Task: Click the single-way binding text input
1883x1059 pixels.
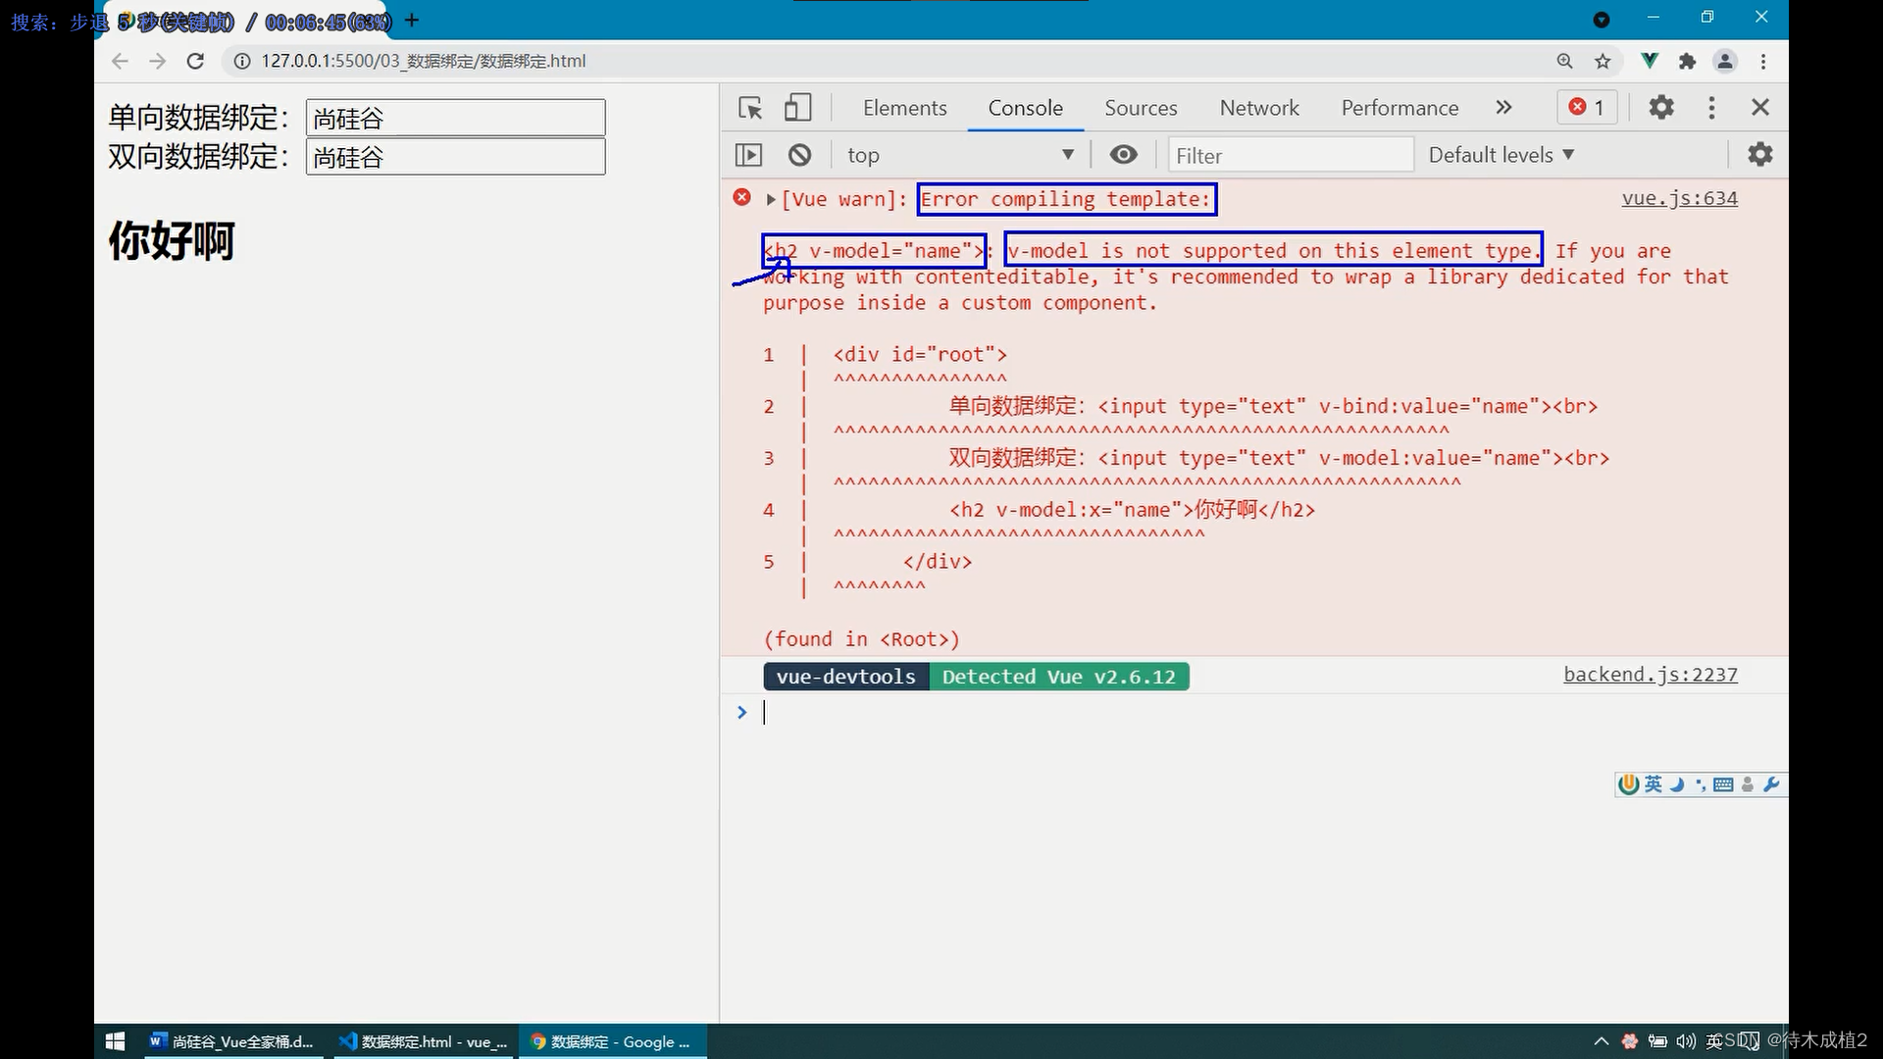Action: click(x=455, y=118)
